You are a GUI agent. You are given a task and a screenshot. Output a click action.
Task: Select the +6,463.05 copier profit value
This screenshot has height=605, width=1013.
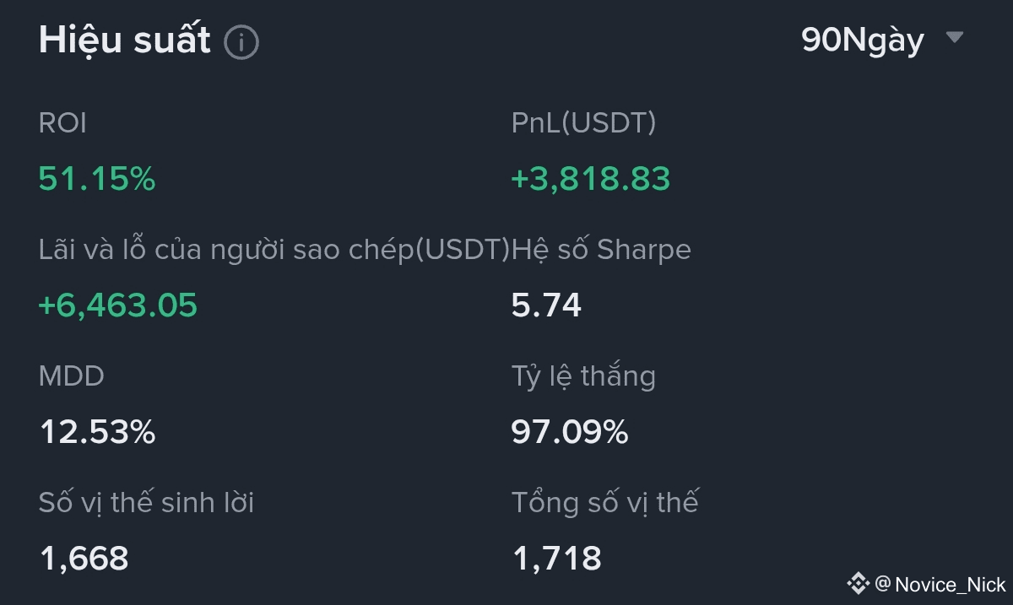tap(118, 305)
